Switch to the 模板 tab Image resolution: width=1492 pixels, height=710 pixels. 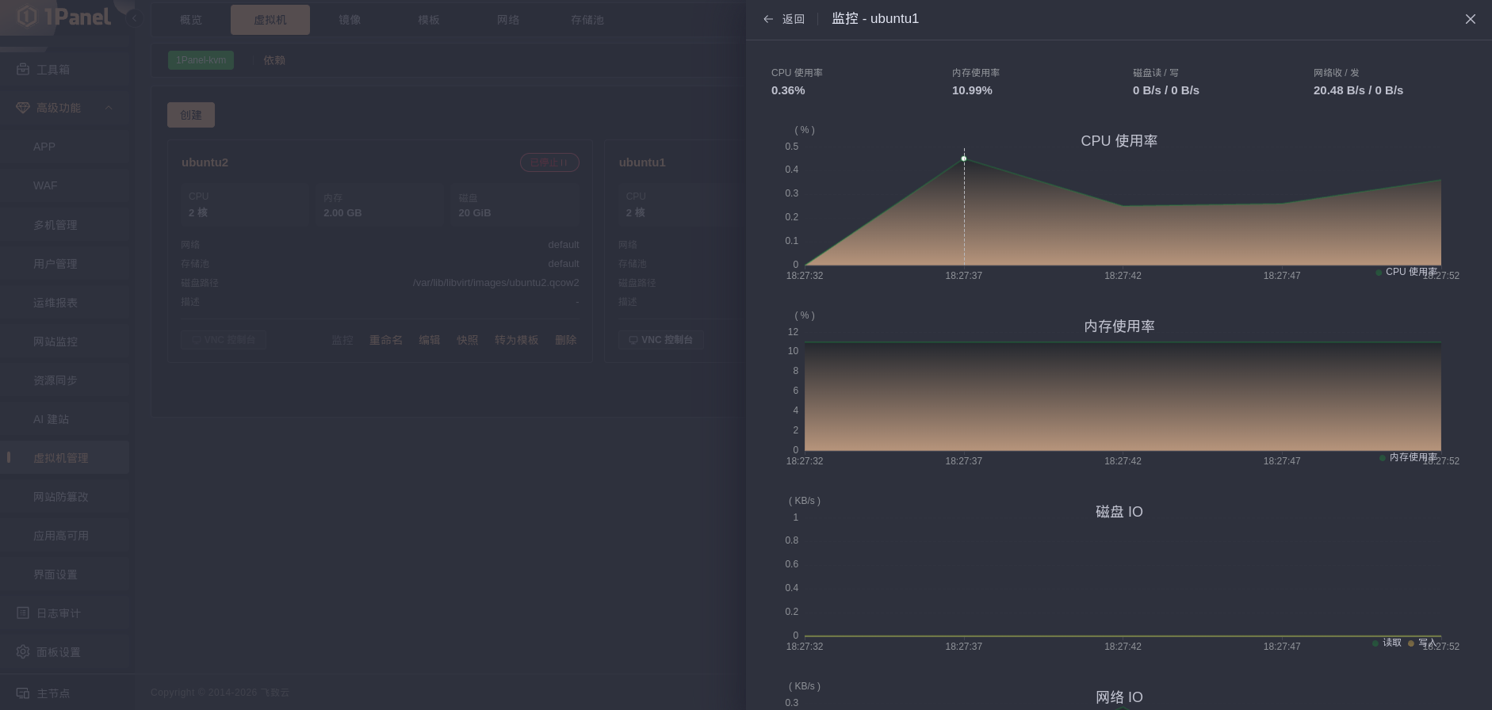point(429,20)
